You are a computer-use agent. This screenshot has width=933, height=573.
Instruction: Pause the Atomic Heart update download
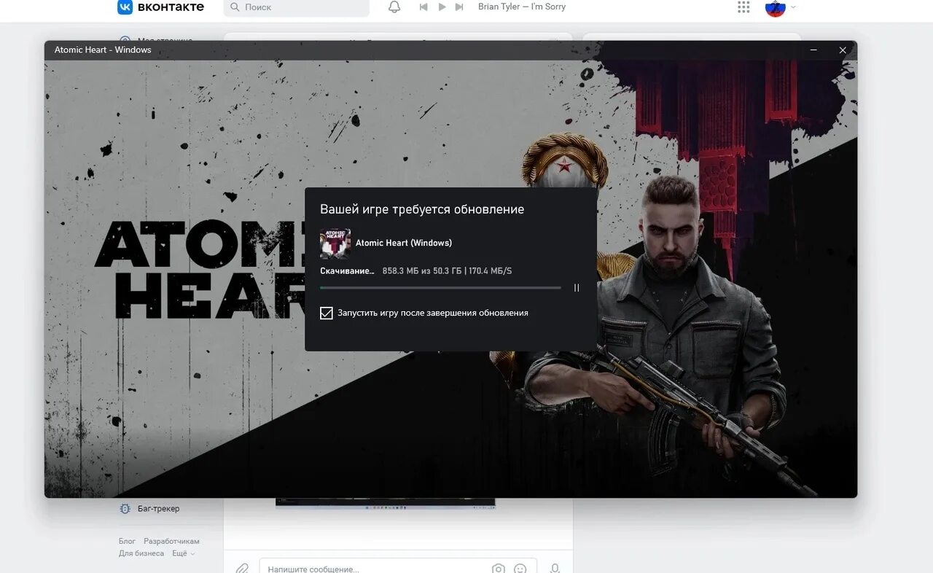point(577,288)
